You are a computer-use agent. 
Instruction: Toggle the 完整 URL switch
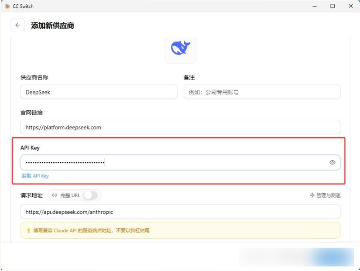click(91, 195)
